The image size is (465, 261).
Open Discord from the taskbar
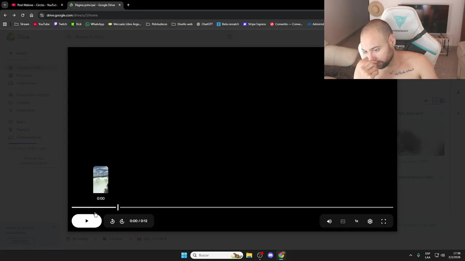(270, 255)
